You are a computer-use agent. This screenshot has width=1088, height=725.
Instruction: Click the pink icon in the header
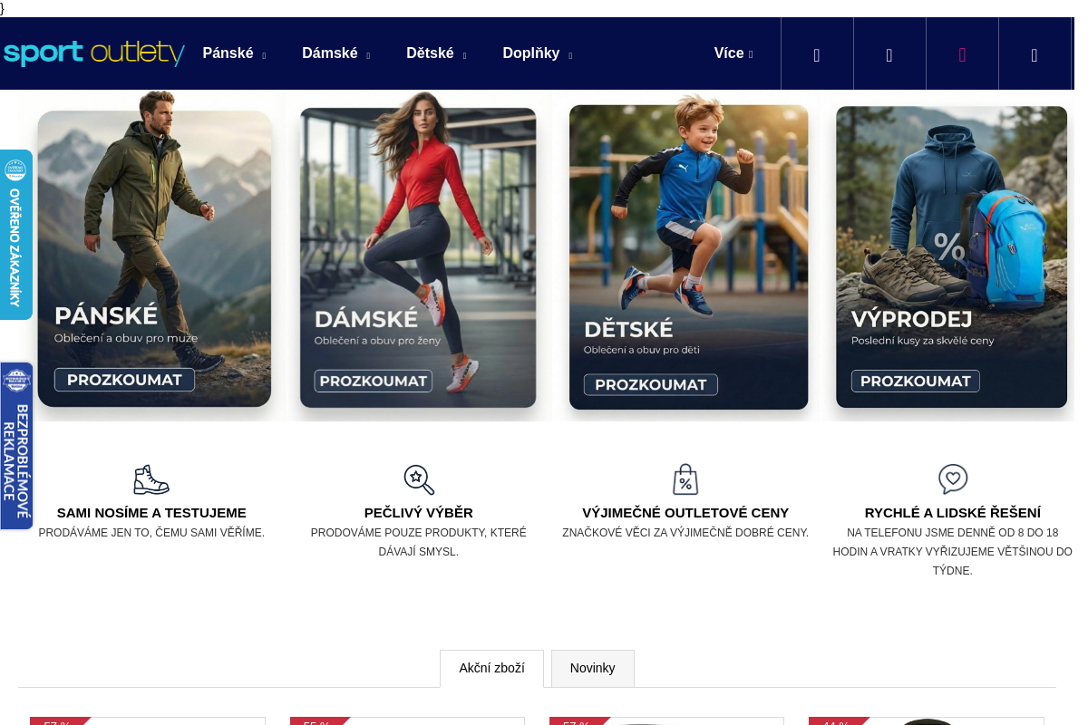coord(962,54)
